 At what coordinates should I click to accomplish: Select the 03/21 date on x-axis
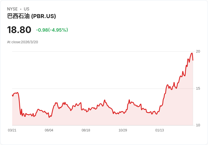12,130
